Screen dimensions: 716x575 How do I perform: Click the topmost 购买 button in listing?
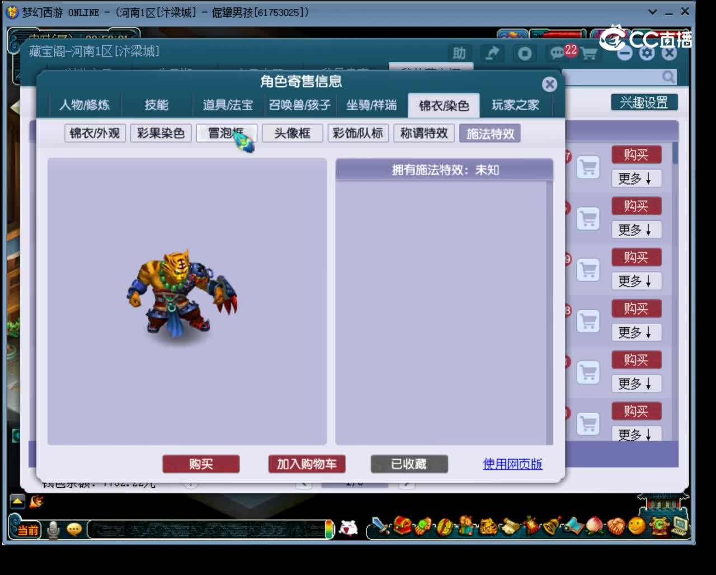(x=636, y=154)
